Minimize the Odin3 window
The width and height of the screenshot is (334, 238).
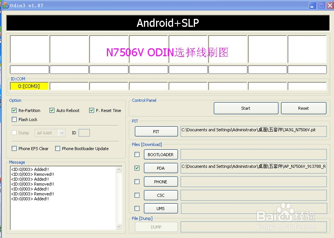(312, 6)
